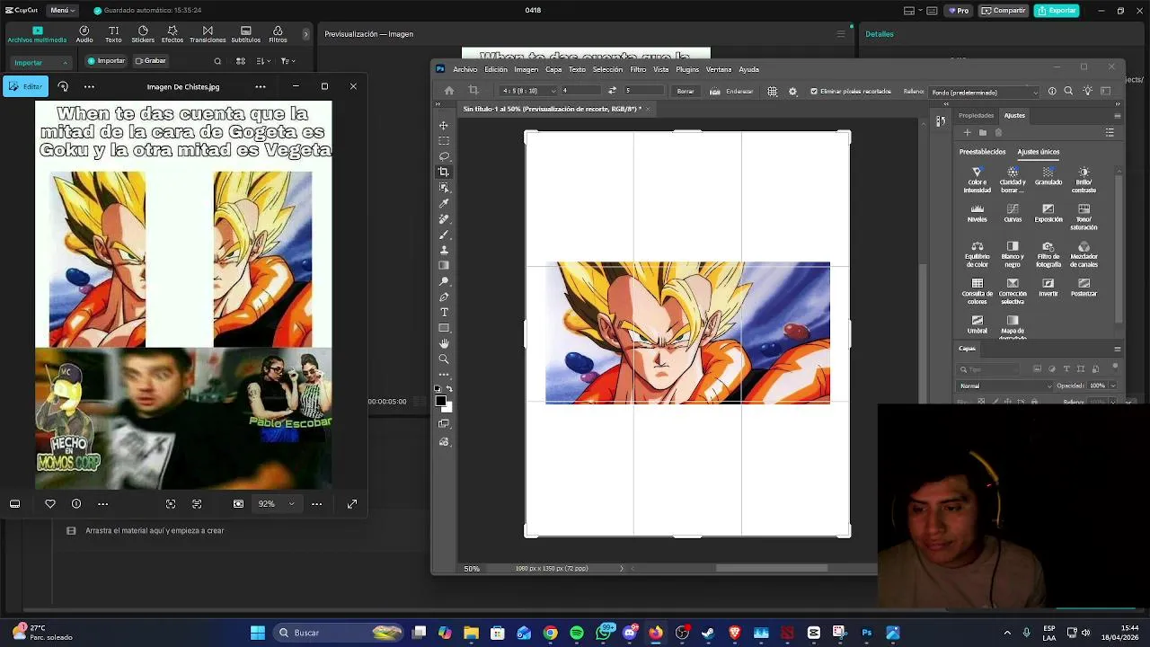This screenshot has height=647, width=1150.
Task: Click Photoshop horizontal canvas scrollbar
Action: [771, 568]
